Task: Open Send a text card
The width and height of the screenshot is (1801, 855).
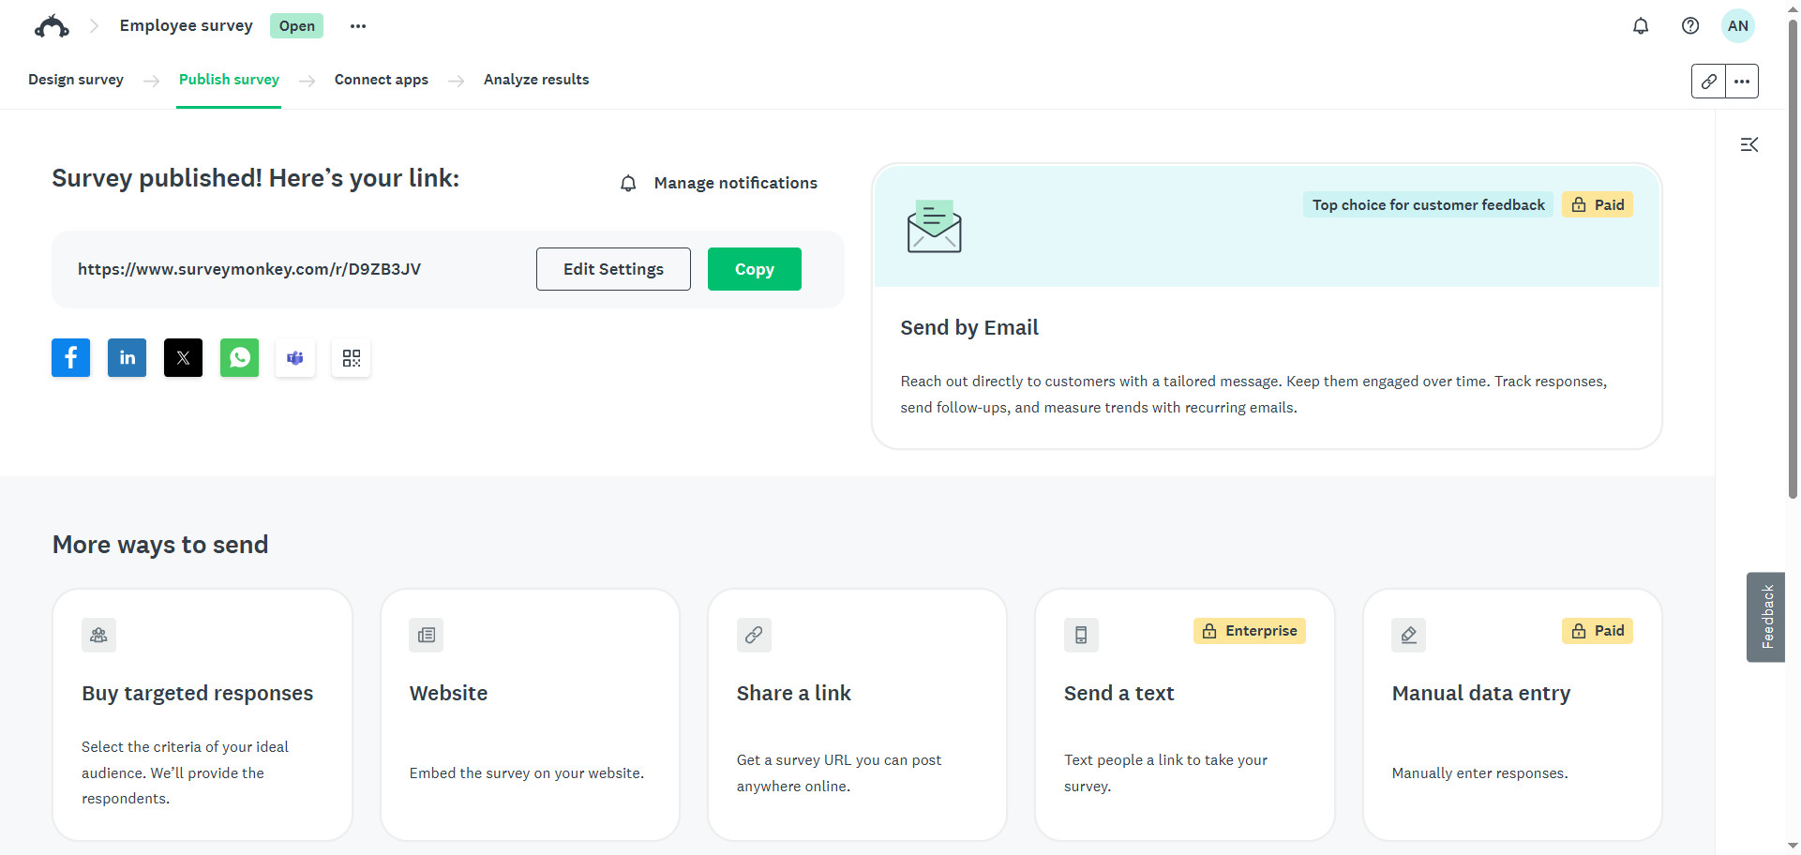Action: (1185, 714)
